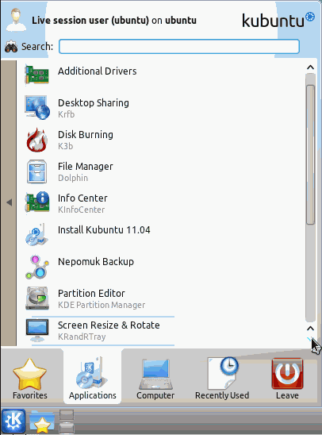The image size is (322, 435).
Task: Click the Kubuntu logo at top right
Action: point(278,20)
